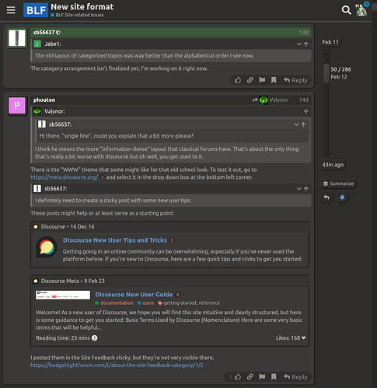Show in-reply-to Valynor post
Image resolution: width=377 pixels, height=388 pixels.
(x=271, y=100)
